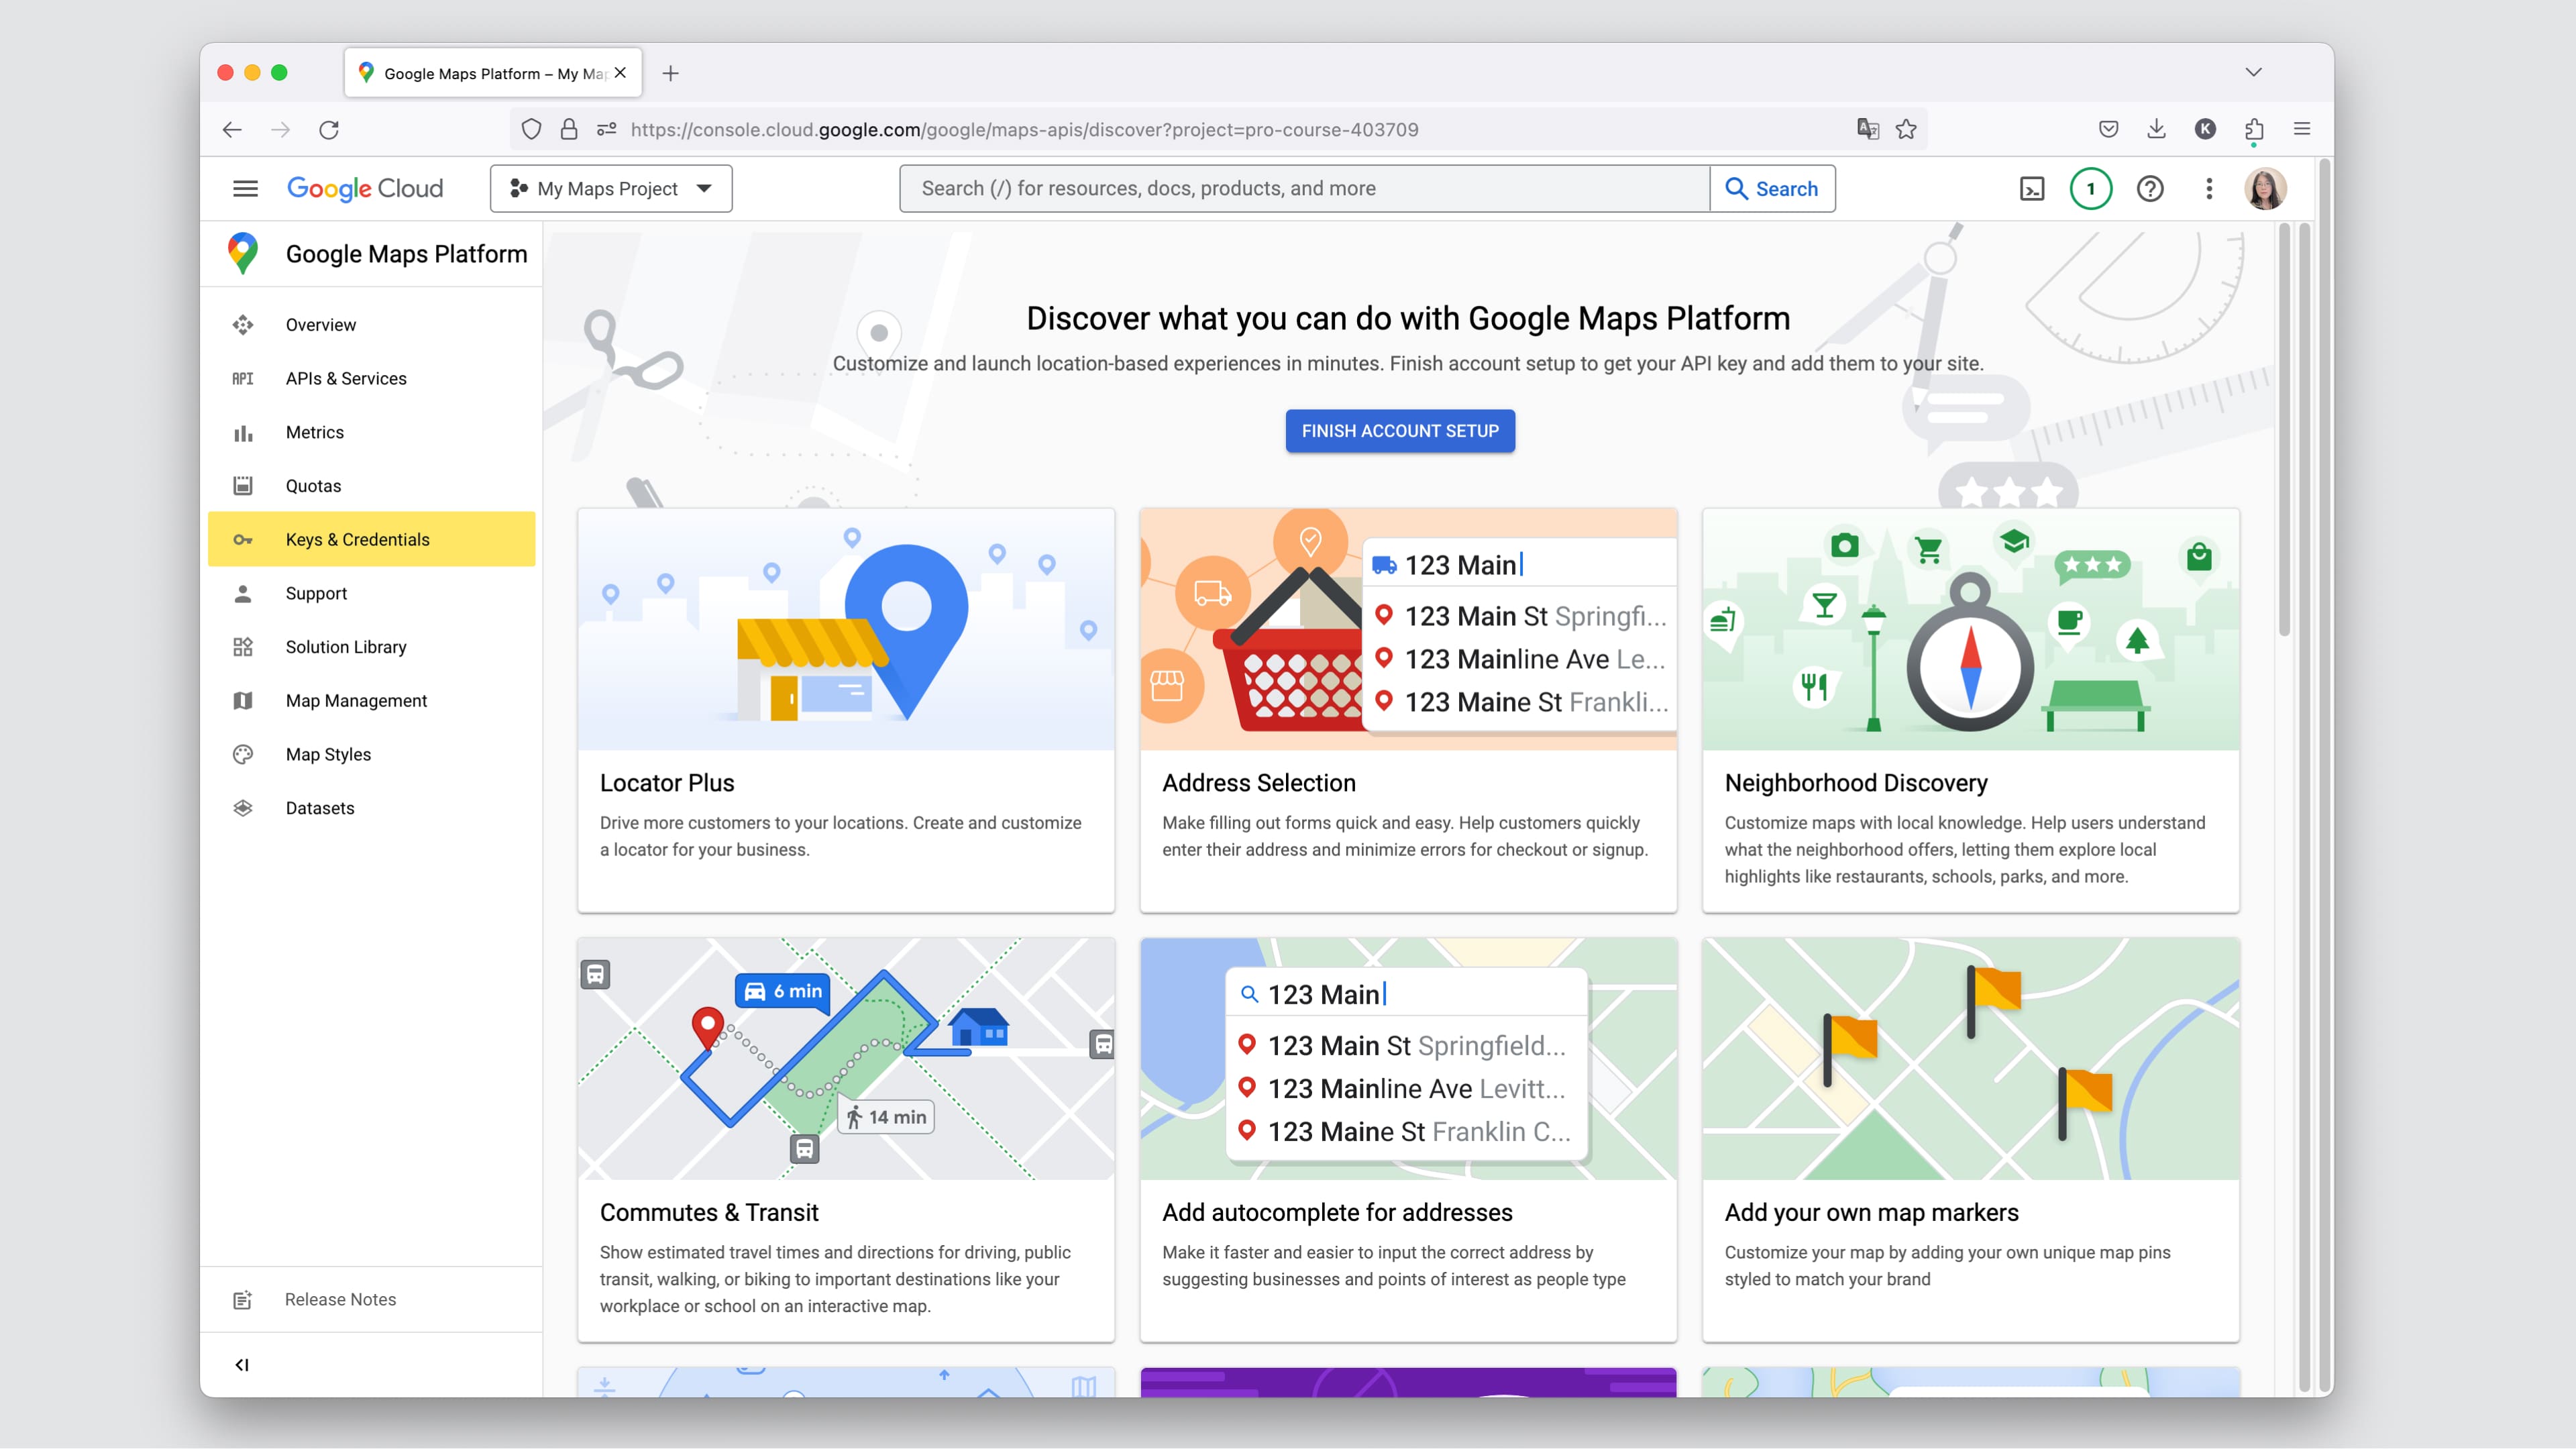The image size is (2576, 1449).
Task: Click the Map Styles palette icon
Action: [243, 755]
